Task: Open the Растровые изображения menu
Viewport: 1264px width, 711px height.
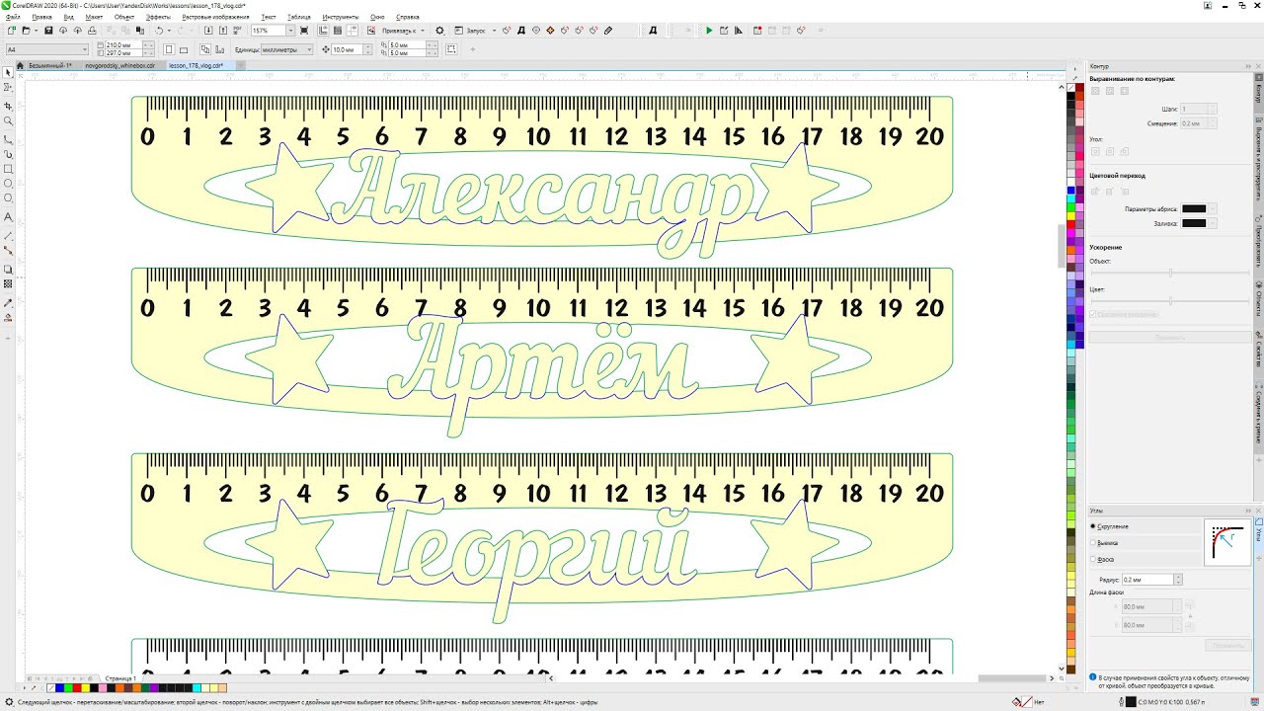Action: [214, 17]
